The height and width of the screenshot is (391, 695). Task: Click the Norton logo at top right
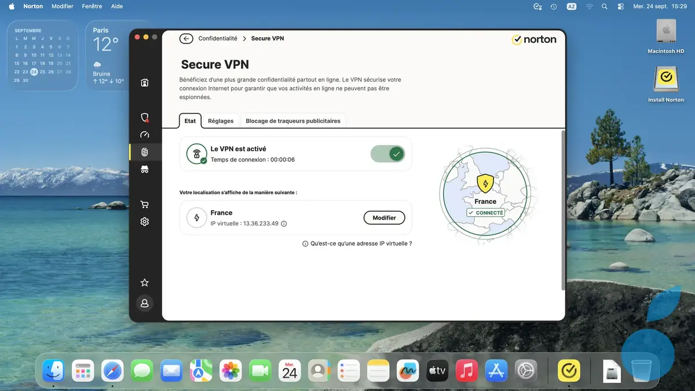click(x=533, y=39)
